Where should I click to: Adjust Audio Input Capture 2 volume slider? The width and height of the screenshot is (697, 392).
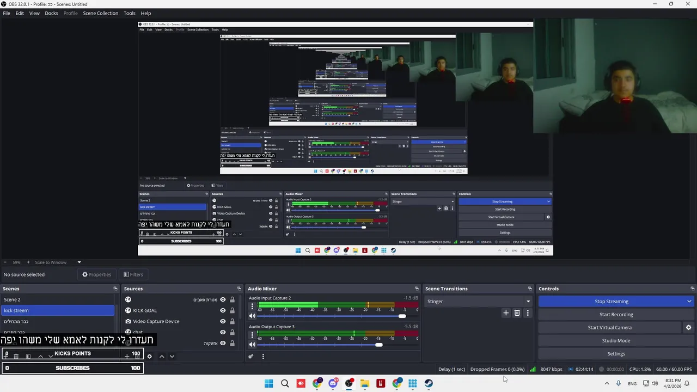(x=402, y=316)
